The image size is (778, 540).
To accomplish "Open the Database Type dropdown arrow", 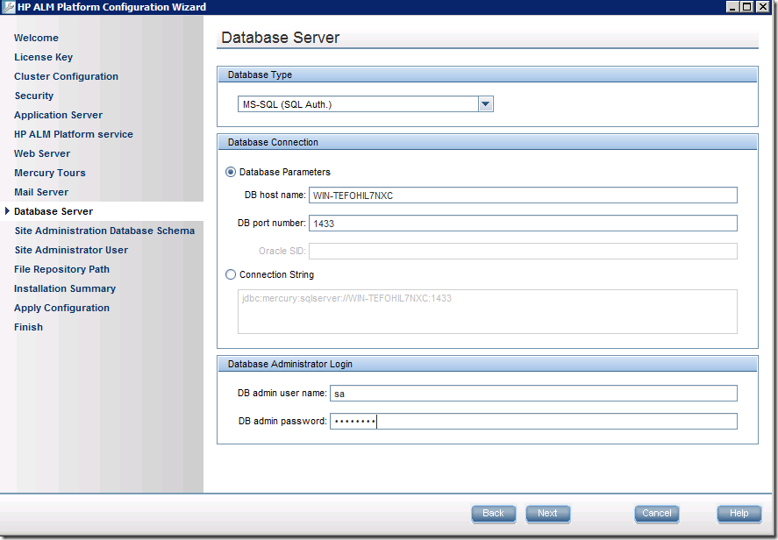I will (486, 104).
